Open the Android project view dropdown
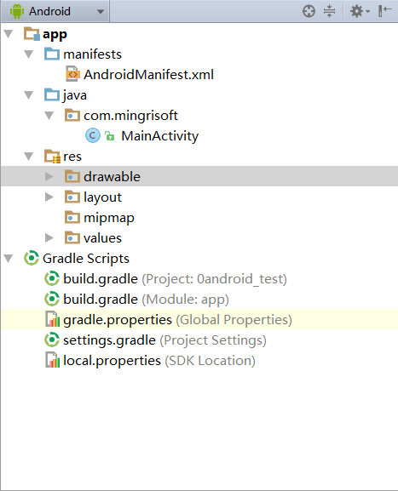This screenshot has height=491, width=398. [55, 11]
